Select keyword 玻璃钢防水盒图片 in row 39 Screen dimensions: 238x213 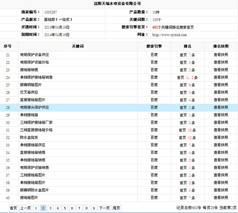coord(35,190)
